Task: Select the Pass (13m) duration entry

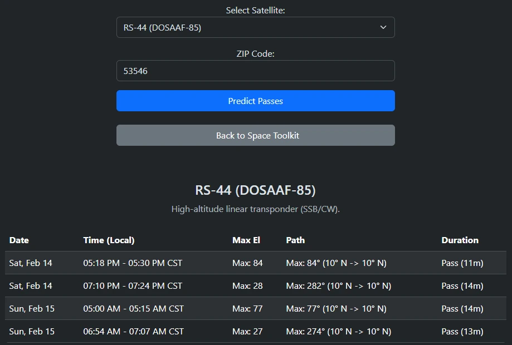Action: tap(462, 331)
